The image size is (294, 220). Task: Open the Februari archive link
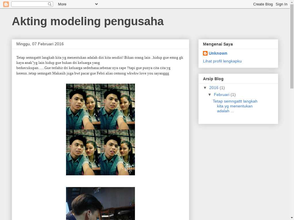pyautogui.click(x=222, y=95)
